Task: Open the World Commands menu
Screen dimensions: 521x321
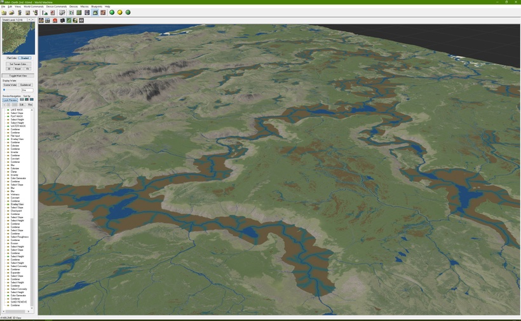Action: [34, 6]
